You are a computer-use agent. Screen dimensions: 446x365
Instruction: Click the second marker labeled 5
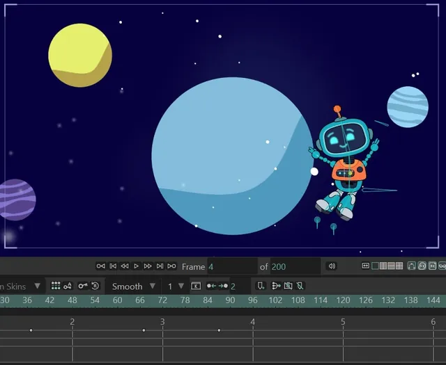[x=343, y=322]
